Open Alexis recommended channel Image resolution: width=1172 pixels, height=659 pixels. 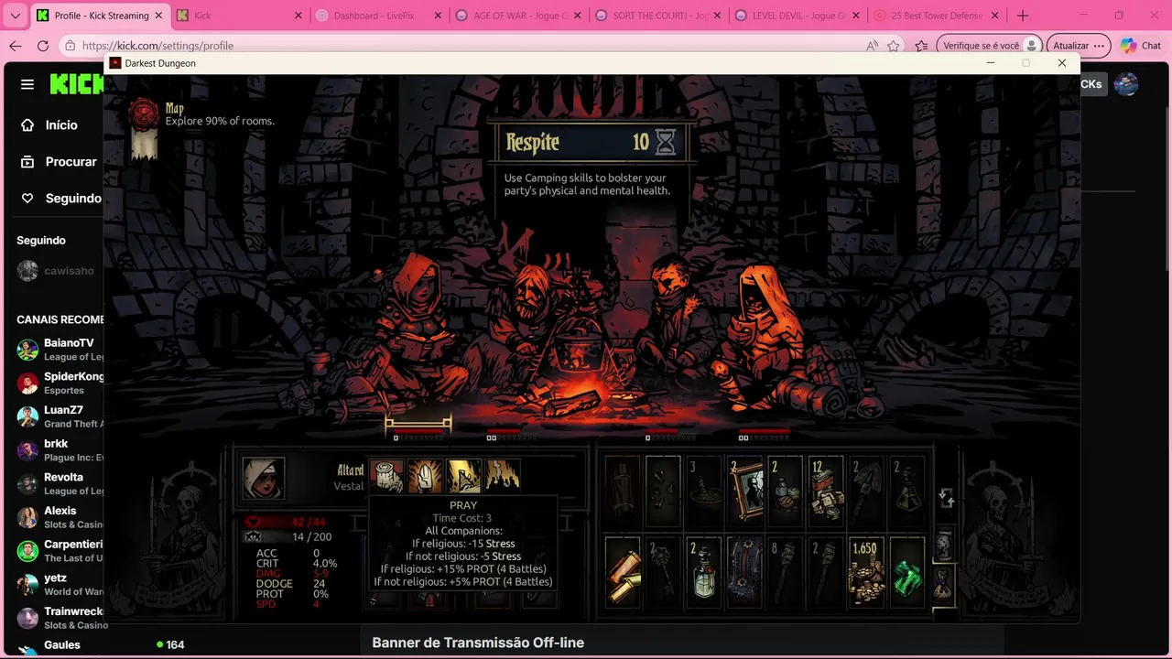(59, 517)
